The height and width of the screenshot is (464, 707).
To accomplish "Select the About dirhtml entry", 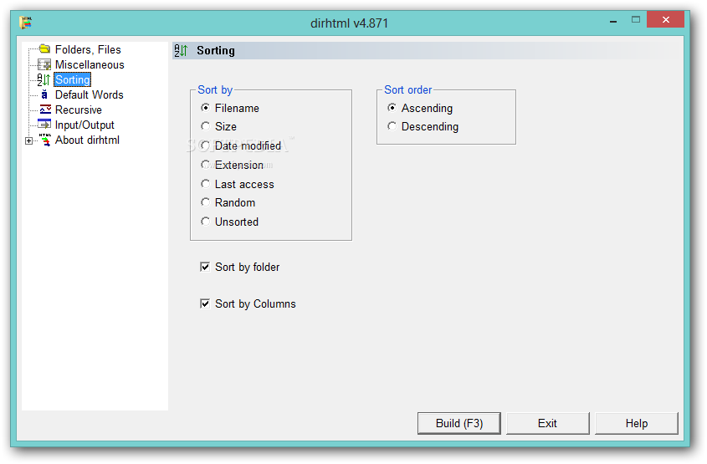I will [88, 140].
